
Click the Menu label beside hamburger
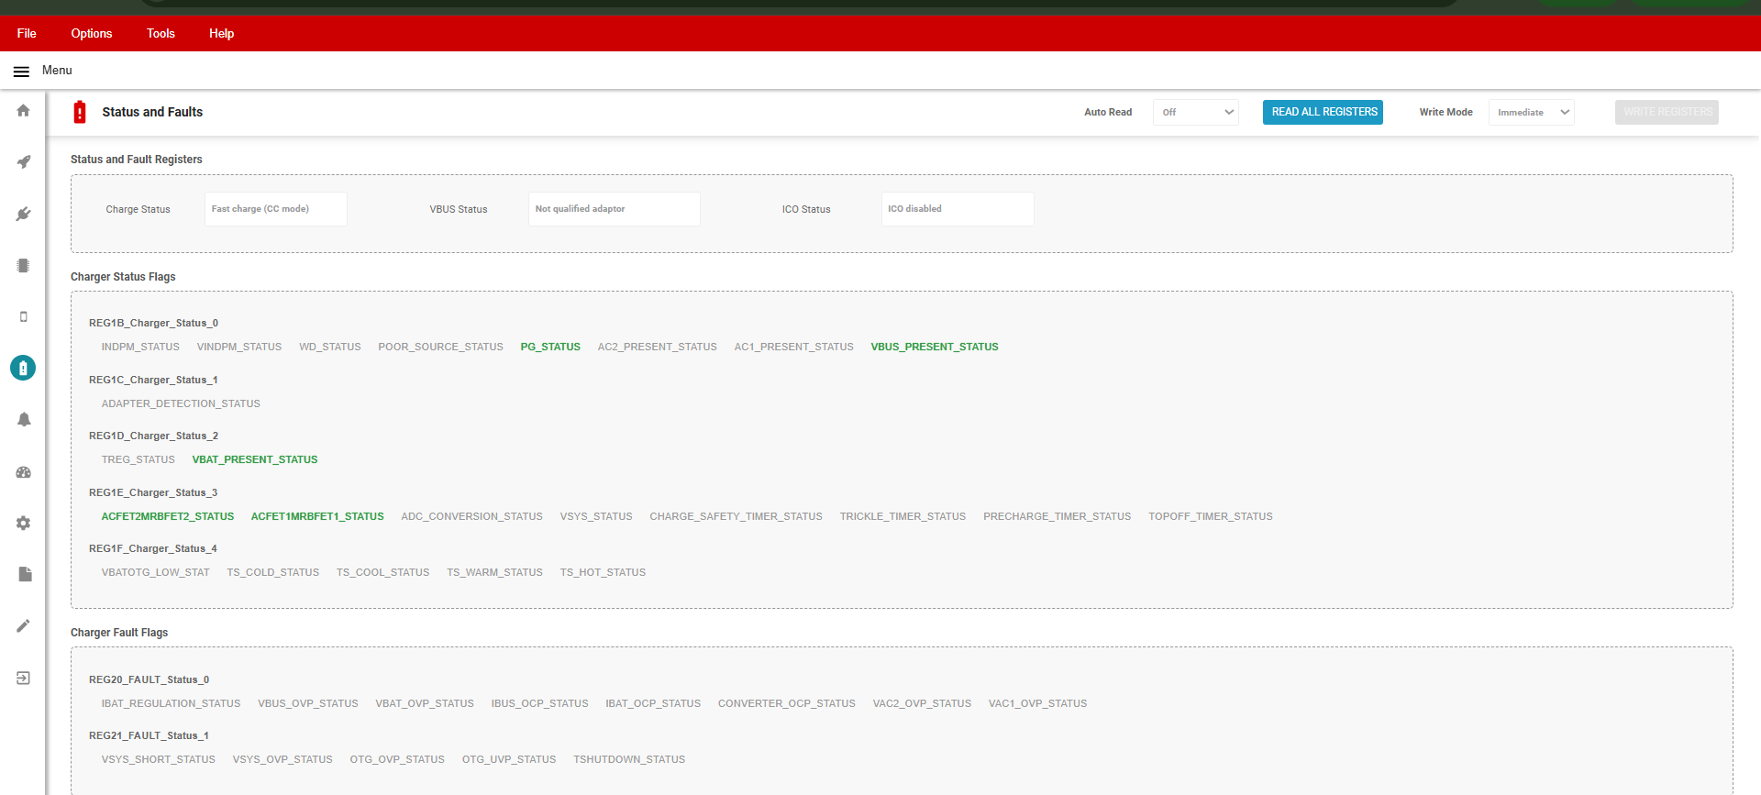click(57, 71)
